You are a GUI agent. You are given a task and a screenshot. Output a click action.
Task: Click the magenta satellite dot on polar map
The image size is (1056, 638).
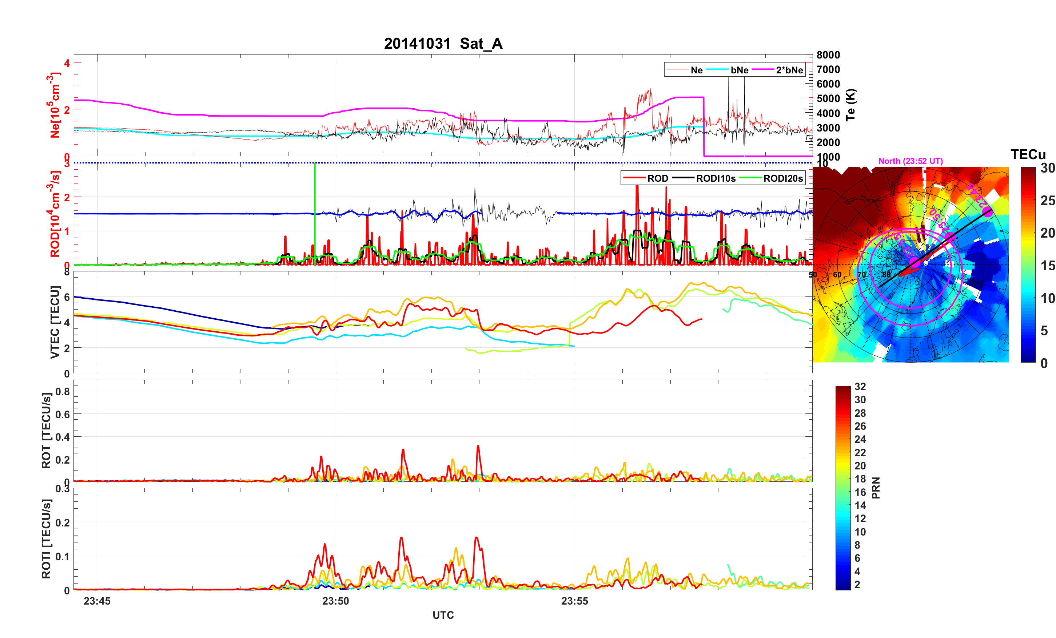[988, 212]
